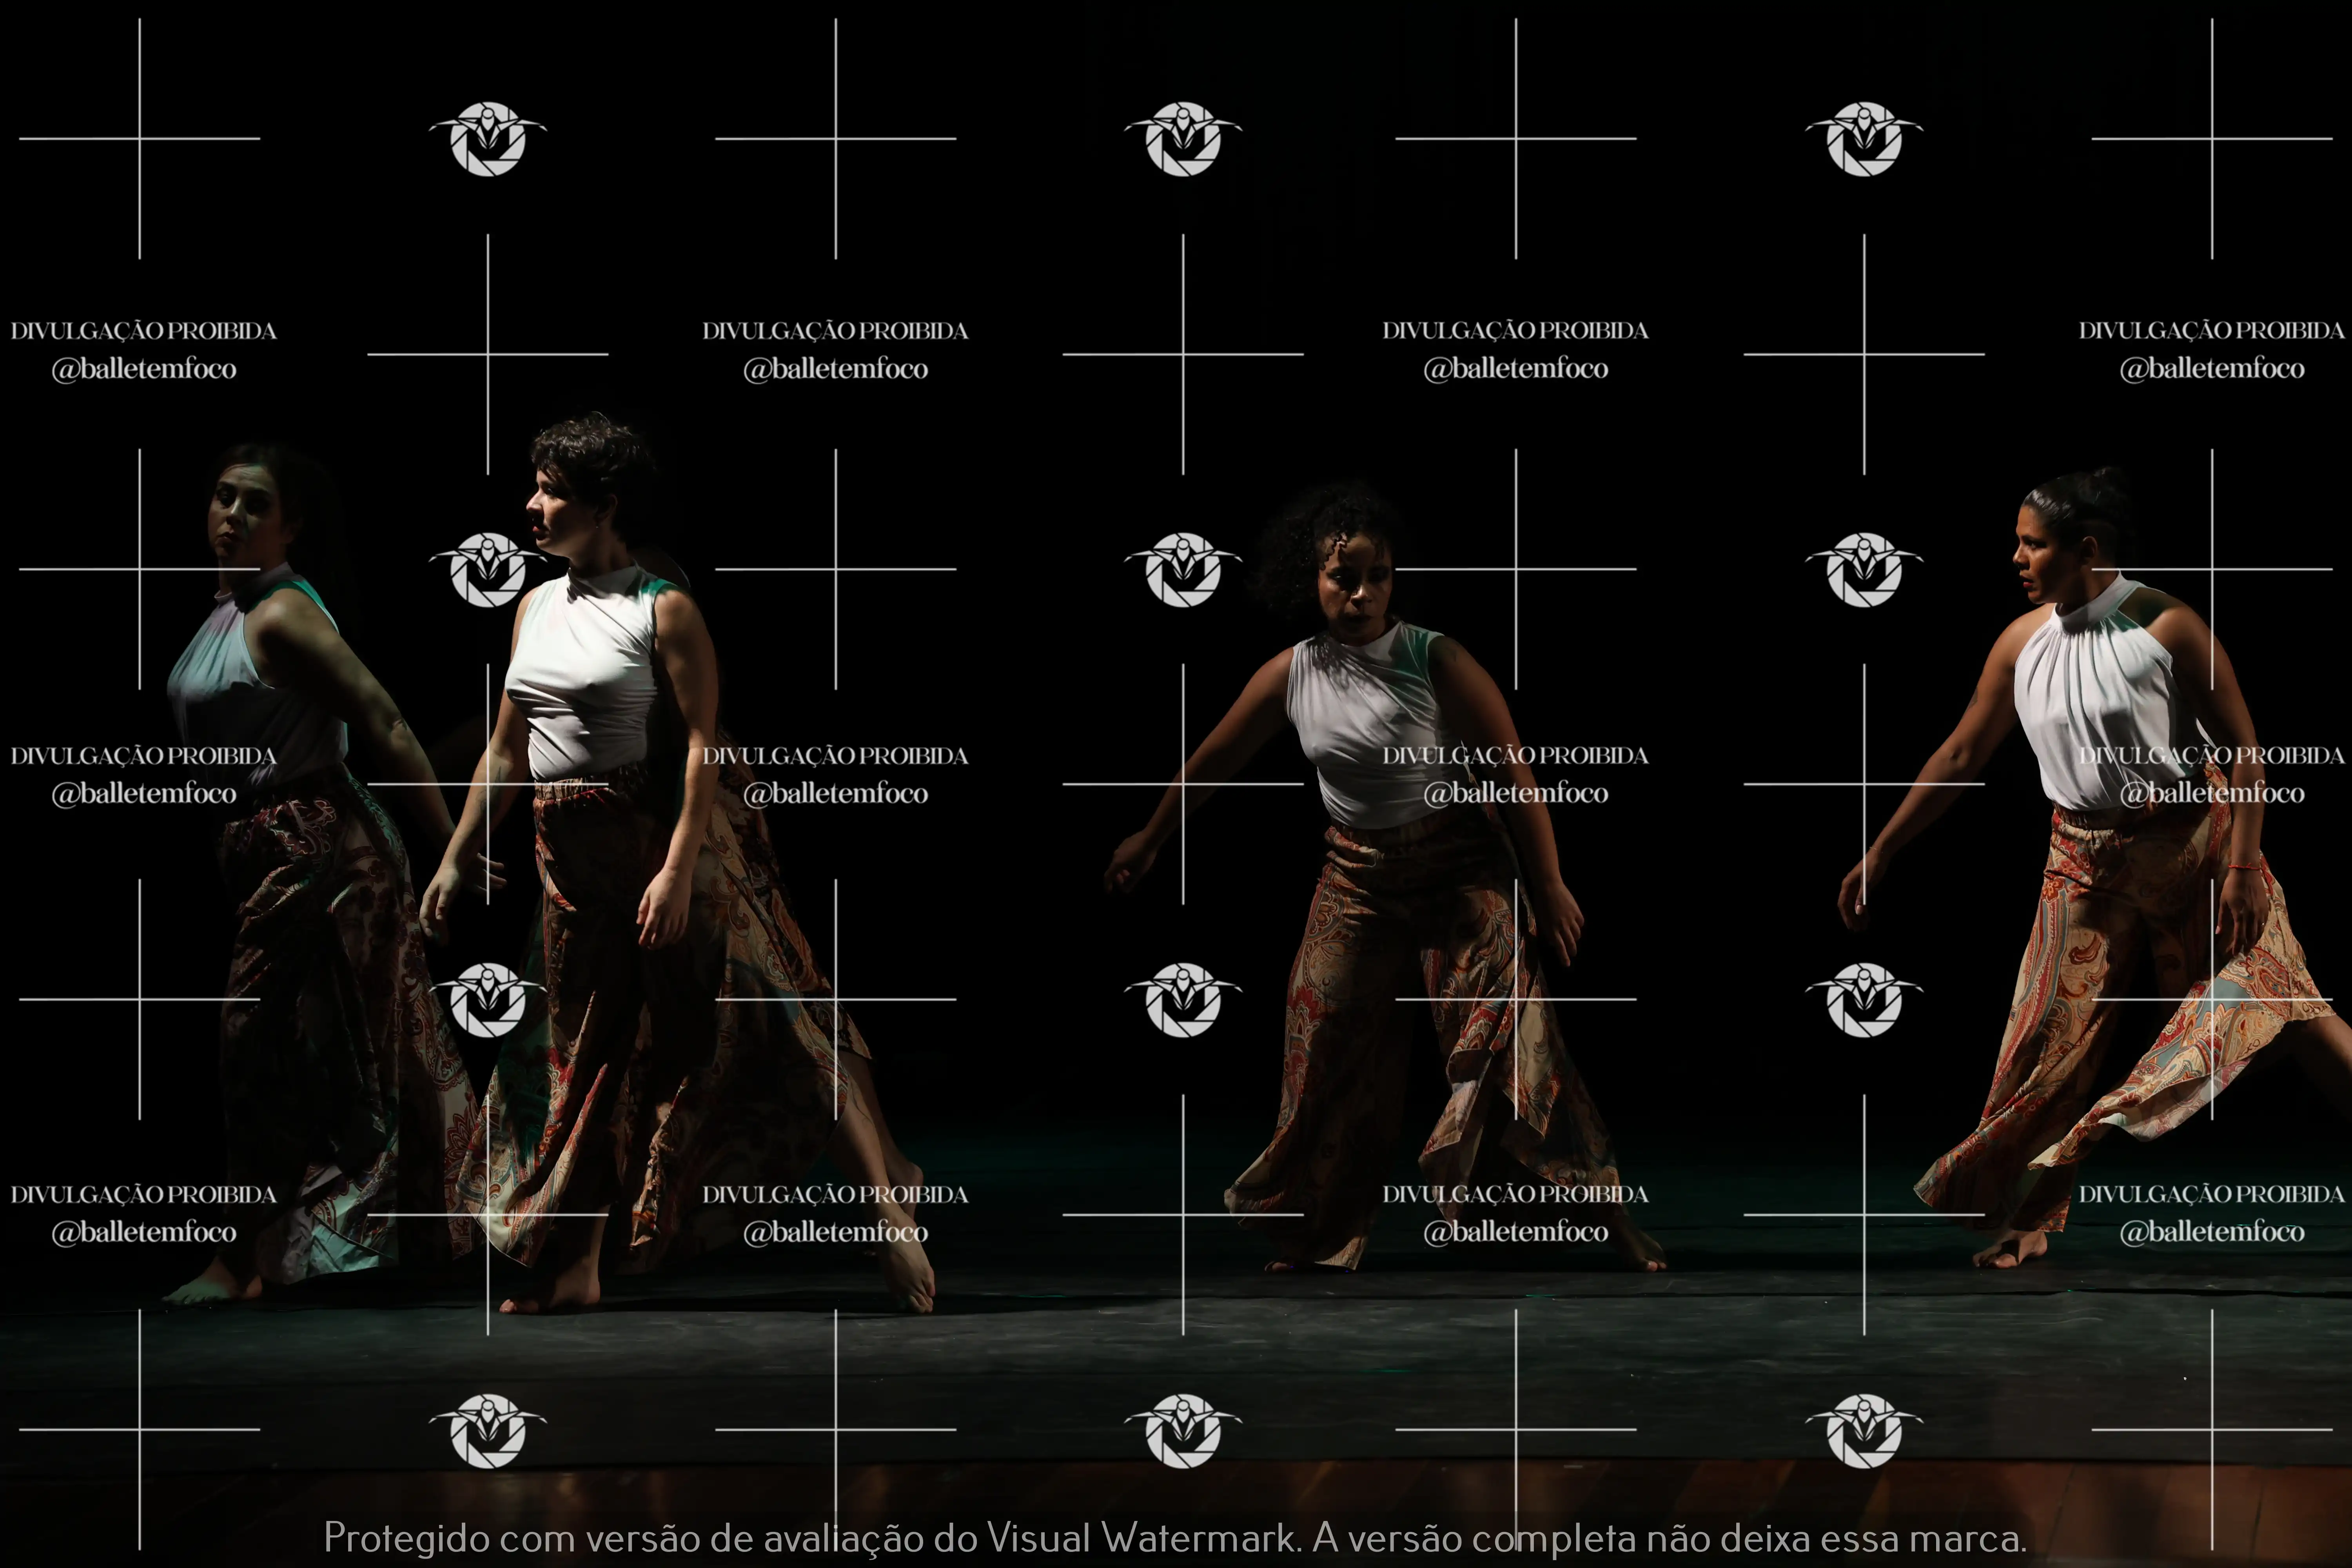Click logo watermark left of curly-haired dancer's head

1183,570
